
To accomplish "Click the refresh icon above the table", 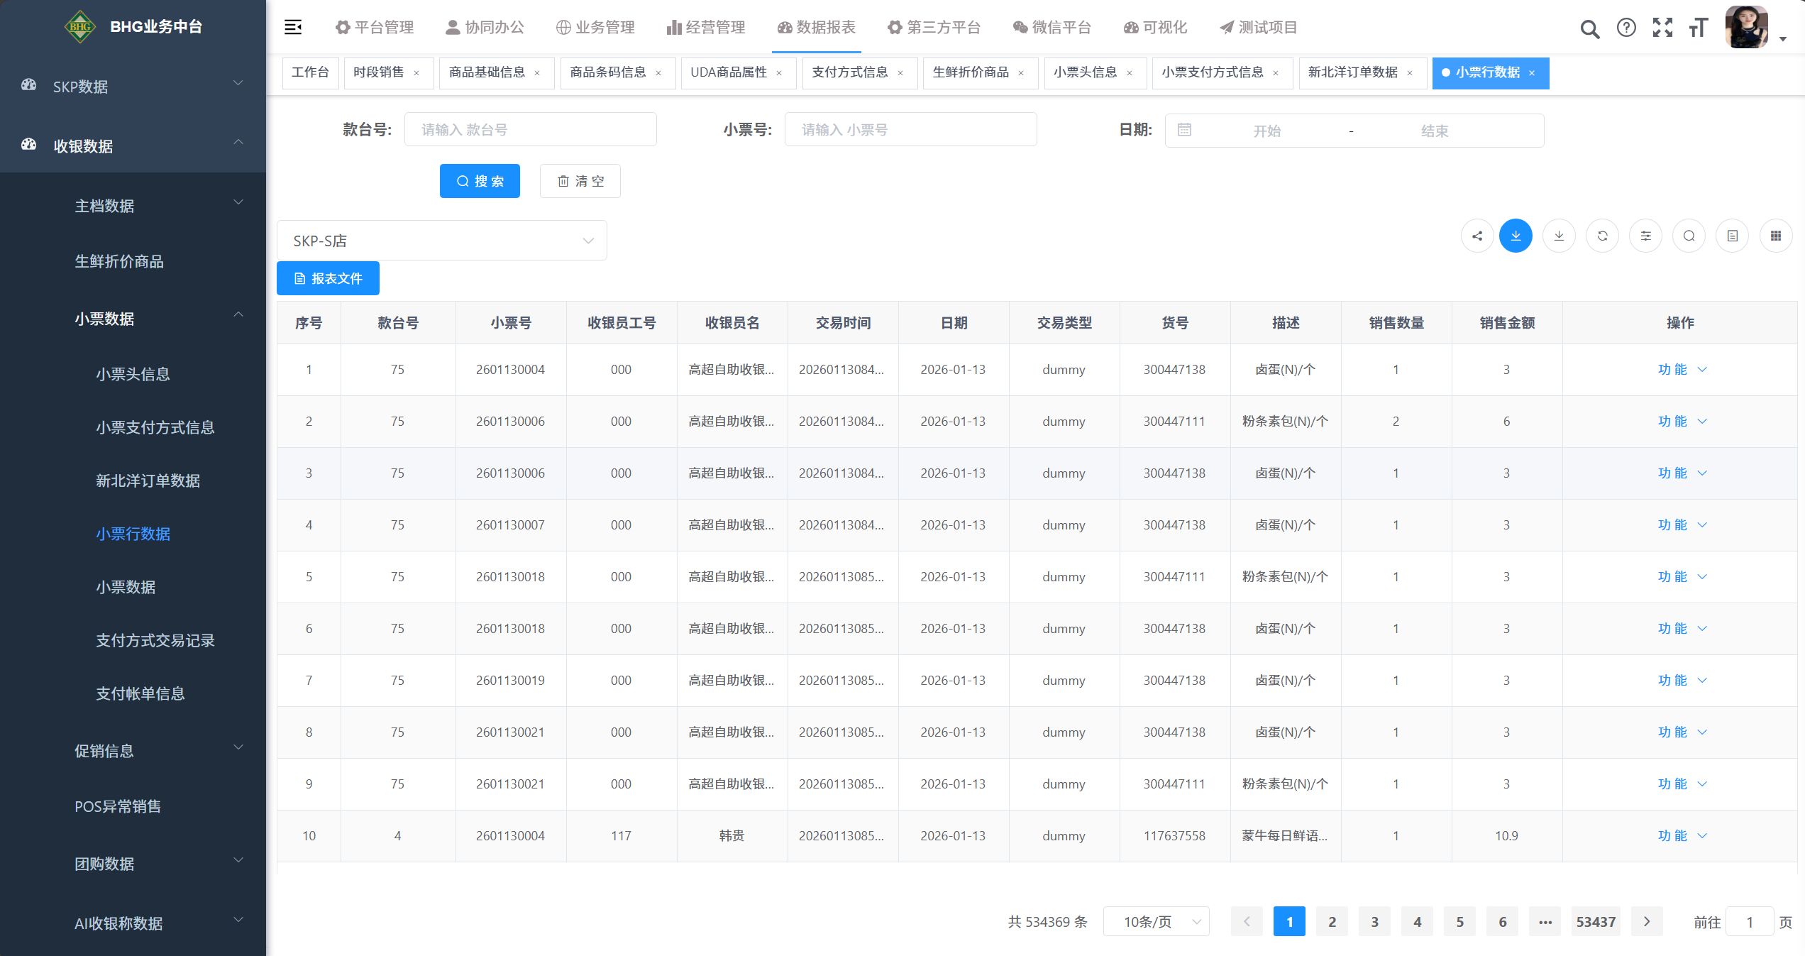I will click(1602, 236).
